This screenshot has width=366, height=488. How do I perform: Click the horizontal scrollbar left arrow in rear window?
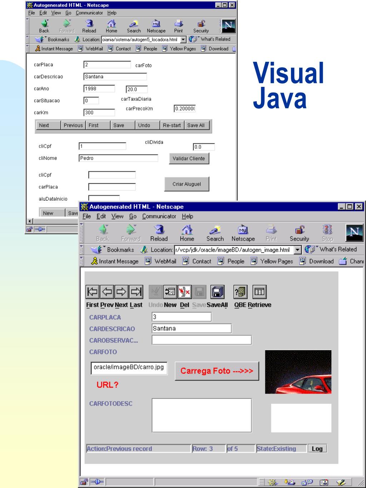coord(30,221)
